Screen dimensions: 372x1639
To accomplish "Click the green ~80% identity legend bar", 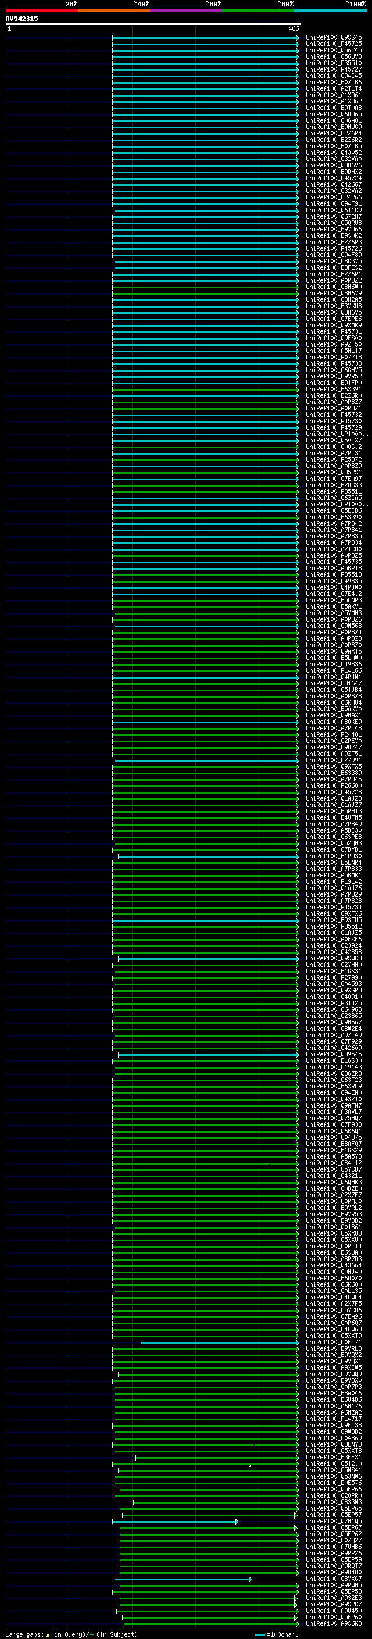I will click(258, 10).
